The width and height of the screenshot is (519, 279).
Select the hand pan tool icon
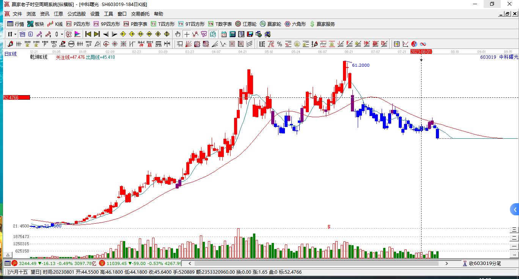[x=178, y=34]
